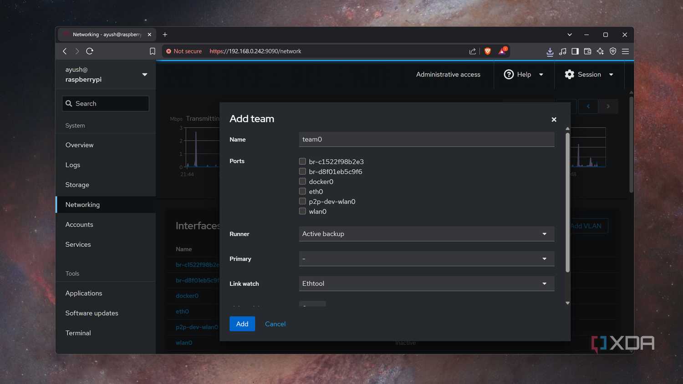This screenshot has height=384, width=683.
Task: Click the Session gear icon
Action: [x=570, y=74]
